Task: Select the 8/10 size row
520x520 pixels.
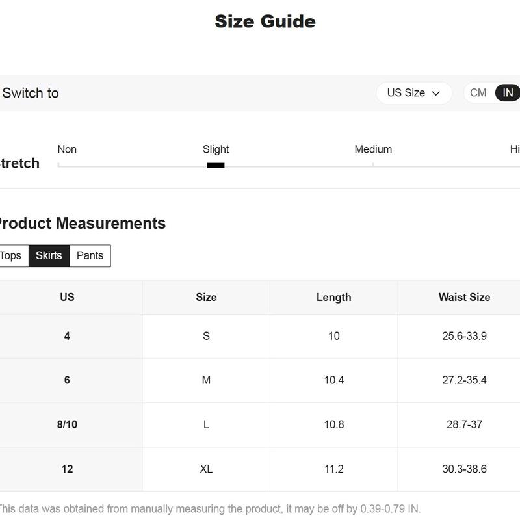Action: [x=260, y=425]
